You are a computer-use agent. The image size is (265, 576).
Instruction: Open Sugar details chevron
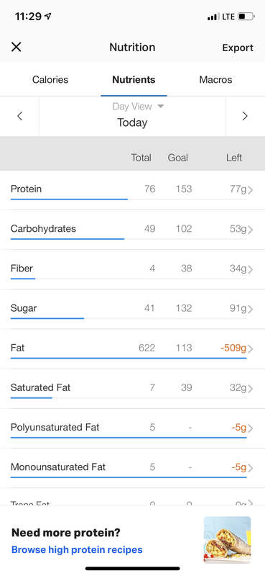(251, 309)
